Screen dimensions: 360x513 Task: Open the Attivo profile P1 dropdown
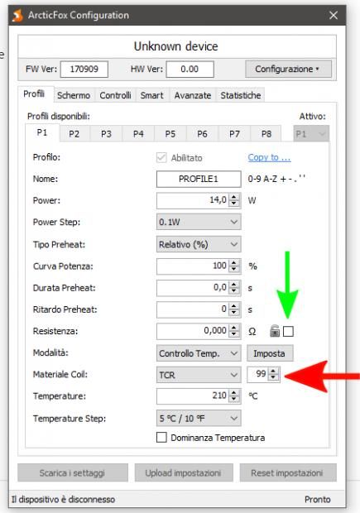coord(311,134)
